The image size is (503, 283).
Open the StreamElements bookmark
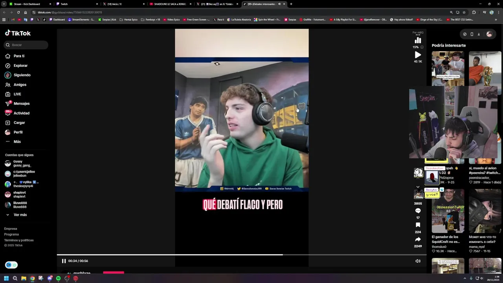pos(81,19)
